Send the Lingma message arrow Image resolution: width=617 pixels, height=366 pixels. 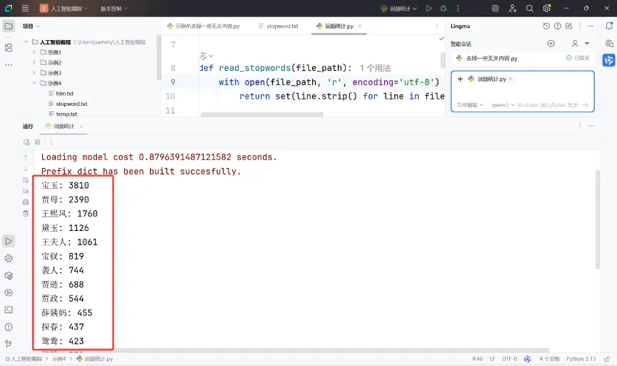click(x=586, y=105)
